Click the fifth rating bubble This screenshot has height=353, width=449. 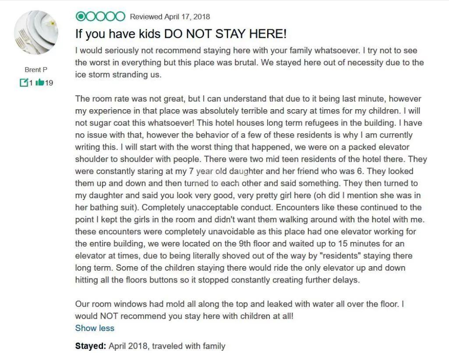pyautogui.click(x=120, y=17)
